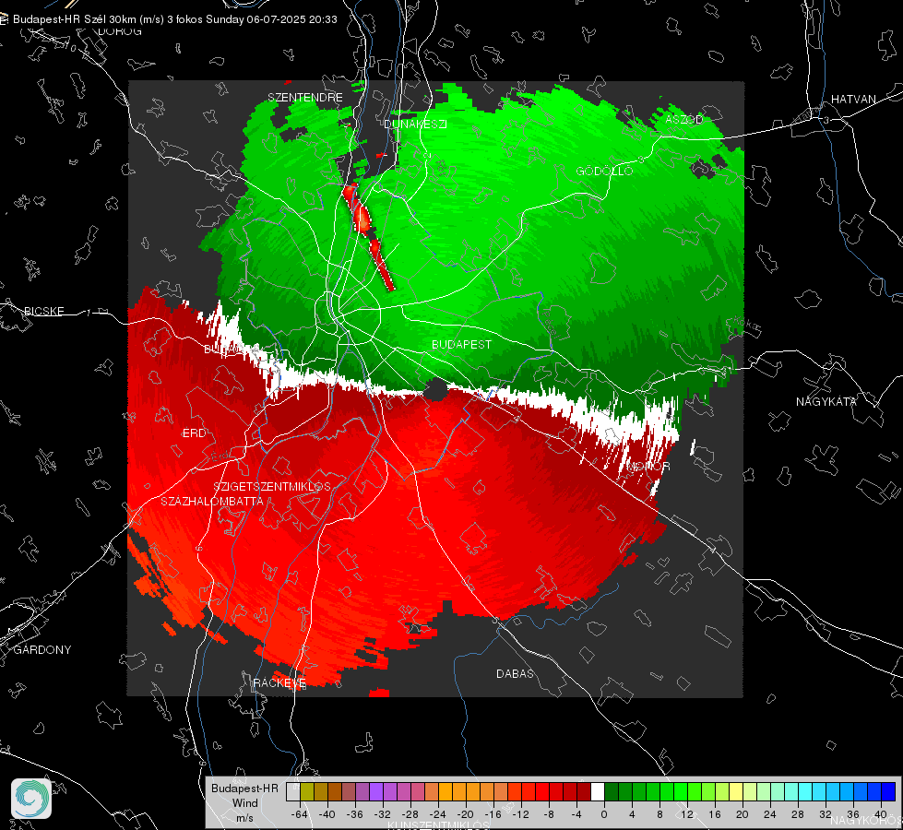Image resolution: width=903 pixels, height=830 pixels.
Task: Click the NAGYKÁTA city label
Action: [826, 401]
